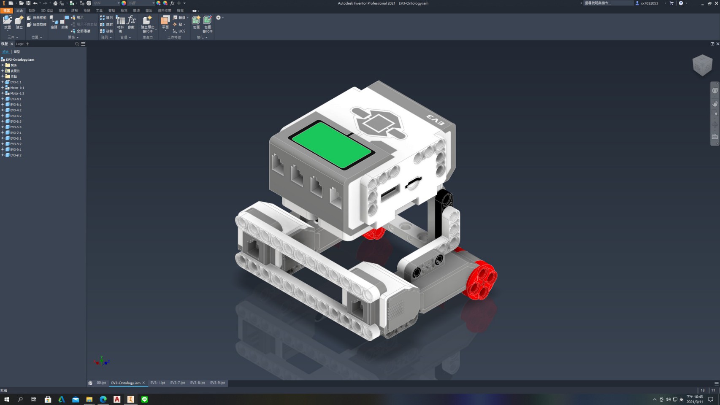This screenshot has width=720, height=405.
Task: Switch to the iLogic browser tab
Action: tap(20, 44)
